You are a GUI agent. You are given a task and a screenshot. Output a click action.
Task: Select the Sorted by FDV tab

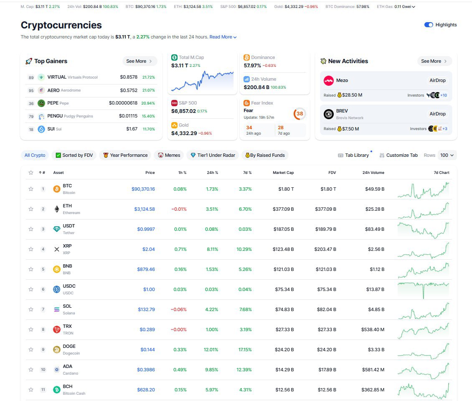[74, 155]
